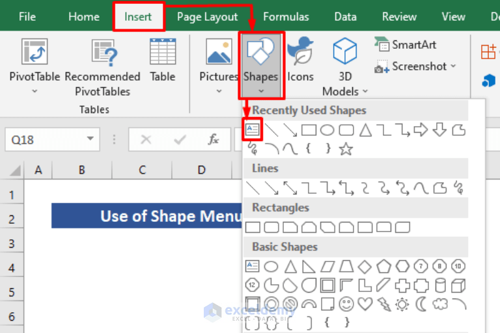This screenshot has height=333, width=500.
Task: Go to the Page Layout tab
Action: tap(207, 16)
